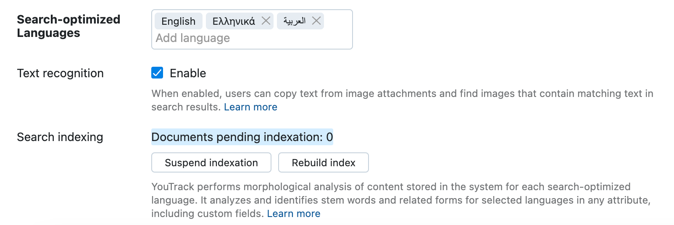Click the Search-optimized Languages heading
The height and width of the screenshot is (225, 674).
tap(68, 26)
